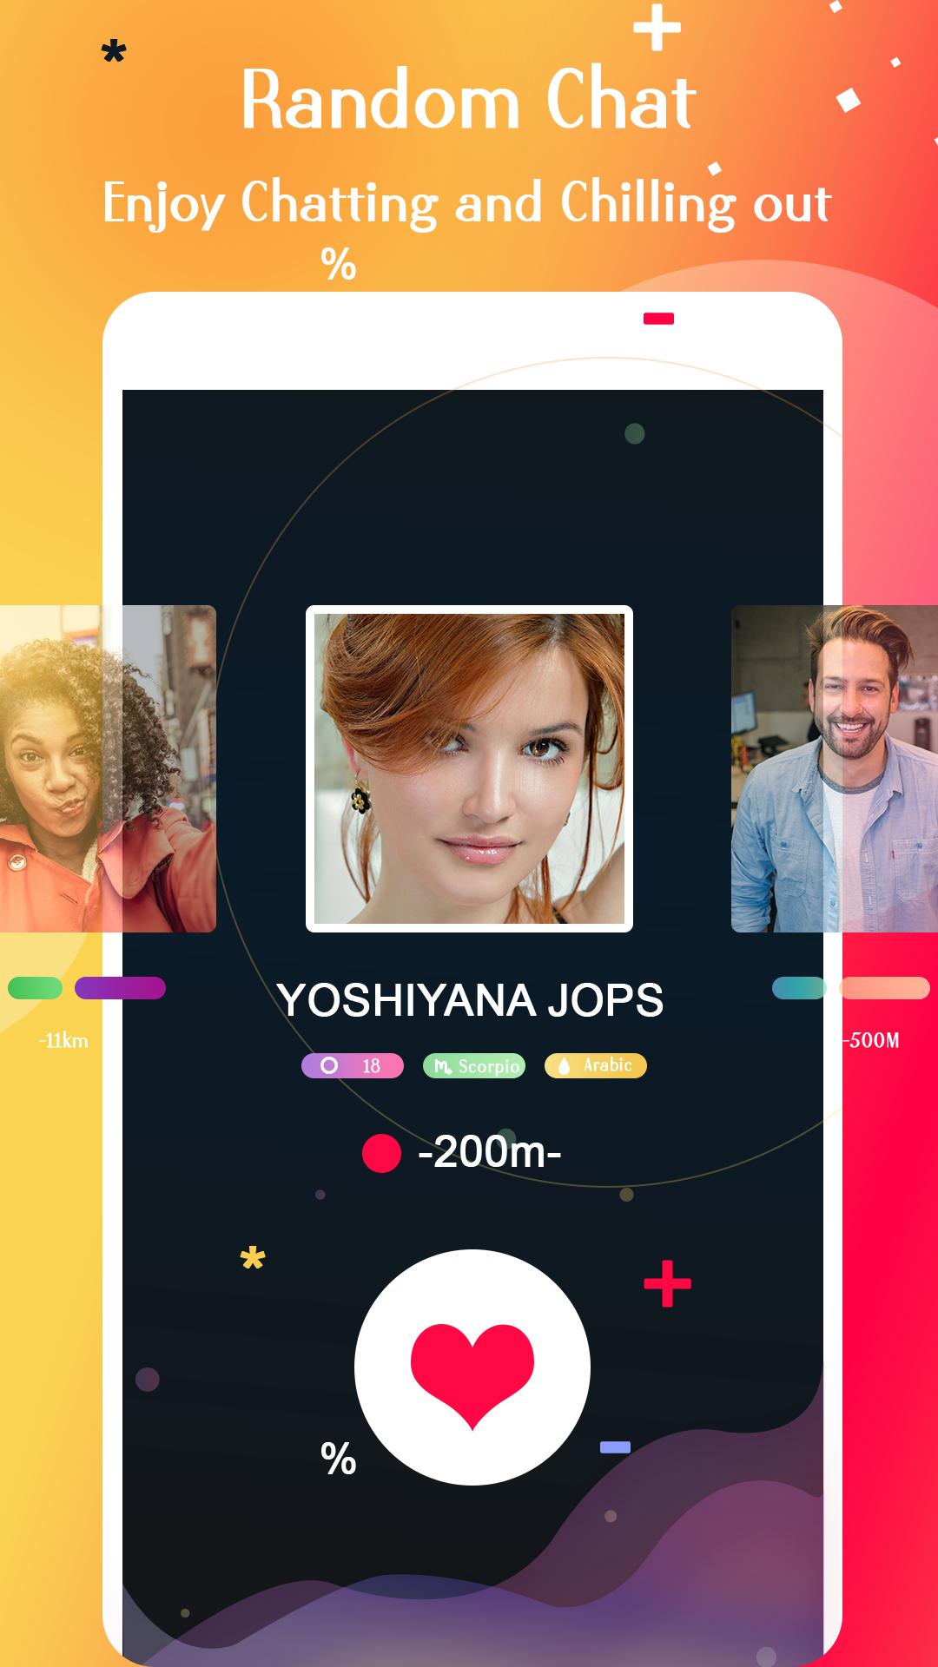Click the -200m- distance text
This screenshot has width=938, height=1667.
pyautogui.click(x=490, y=1152)
